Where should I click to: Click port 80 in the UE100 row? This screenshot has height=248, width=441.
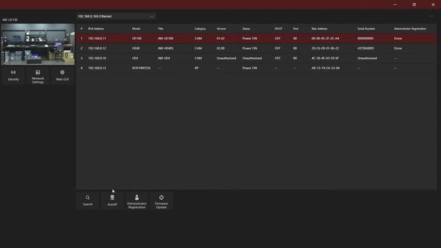coord(295,39)
